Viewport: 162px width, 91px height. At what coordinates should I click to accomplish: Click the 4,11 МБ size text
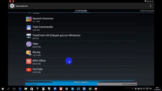tap(36, 21)
